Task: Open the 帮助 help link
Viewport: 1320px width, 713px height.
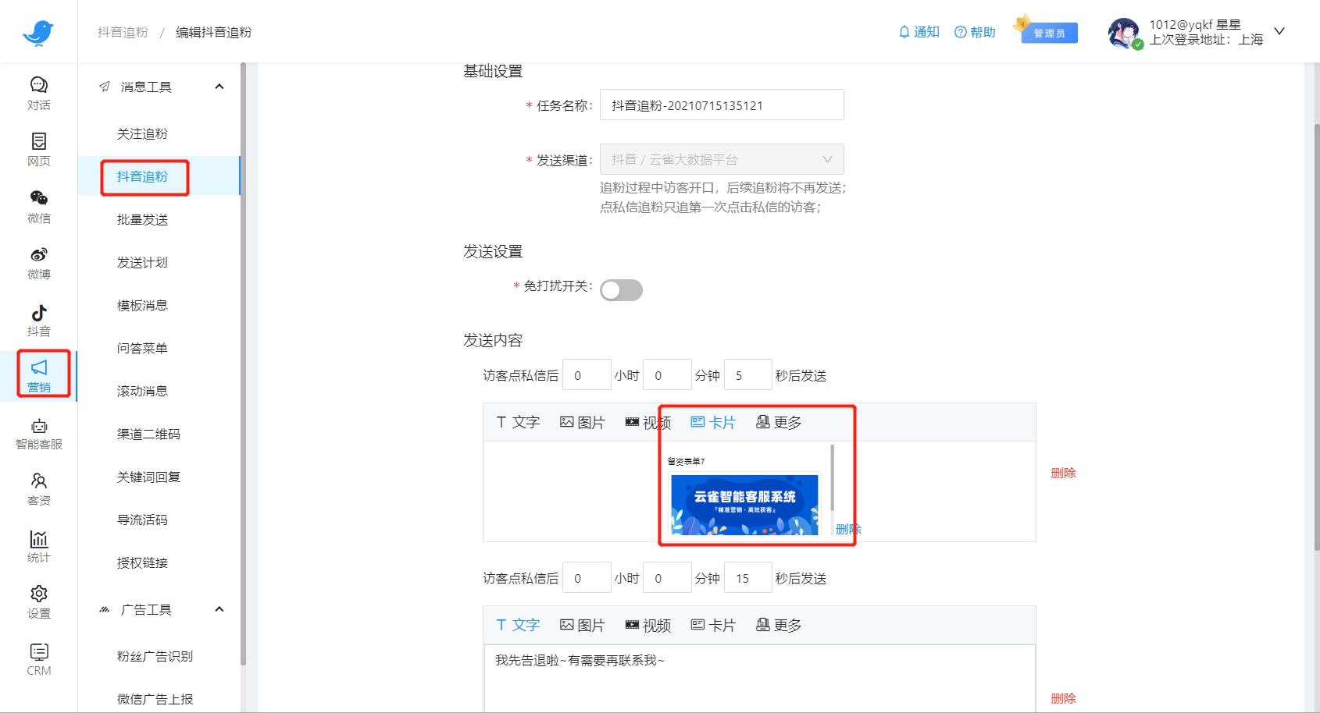Action: click(975, 32)
